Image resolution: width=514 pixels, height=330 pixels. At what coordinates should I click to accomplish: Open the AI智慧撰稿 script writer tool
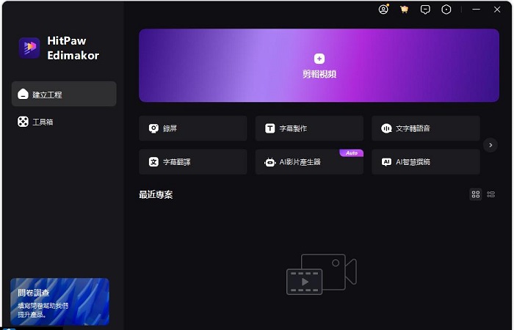(x=425, y=162)
